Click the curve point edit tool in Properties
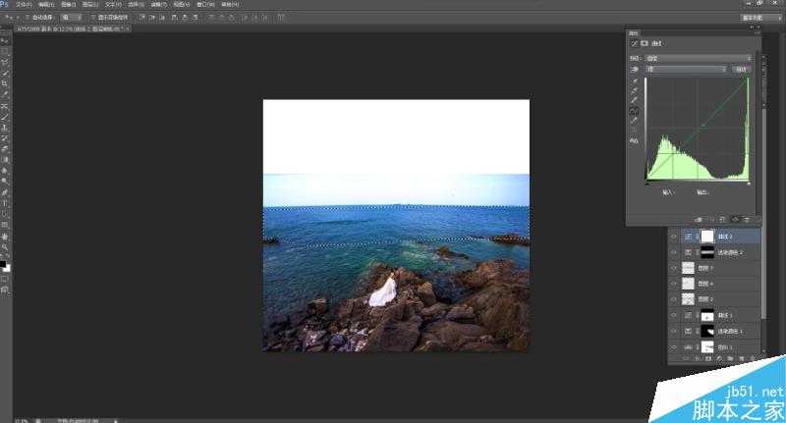786x423 pixels. pos(634,110)
